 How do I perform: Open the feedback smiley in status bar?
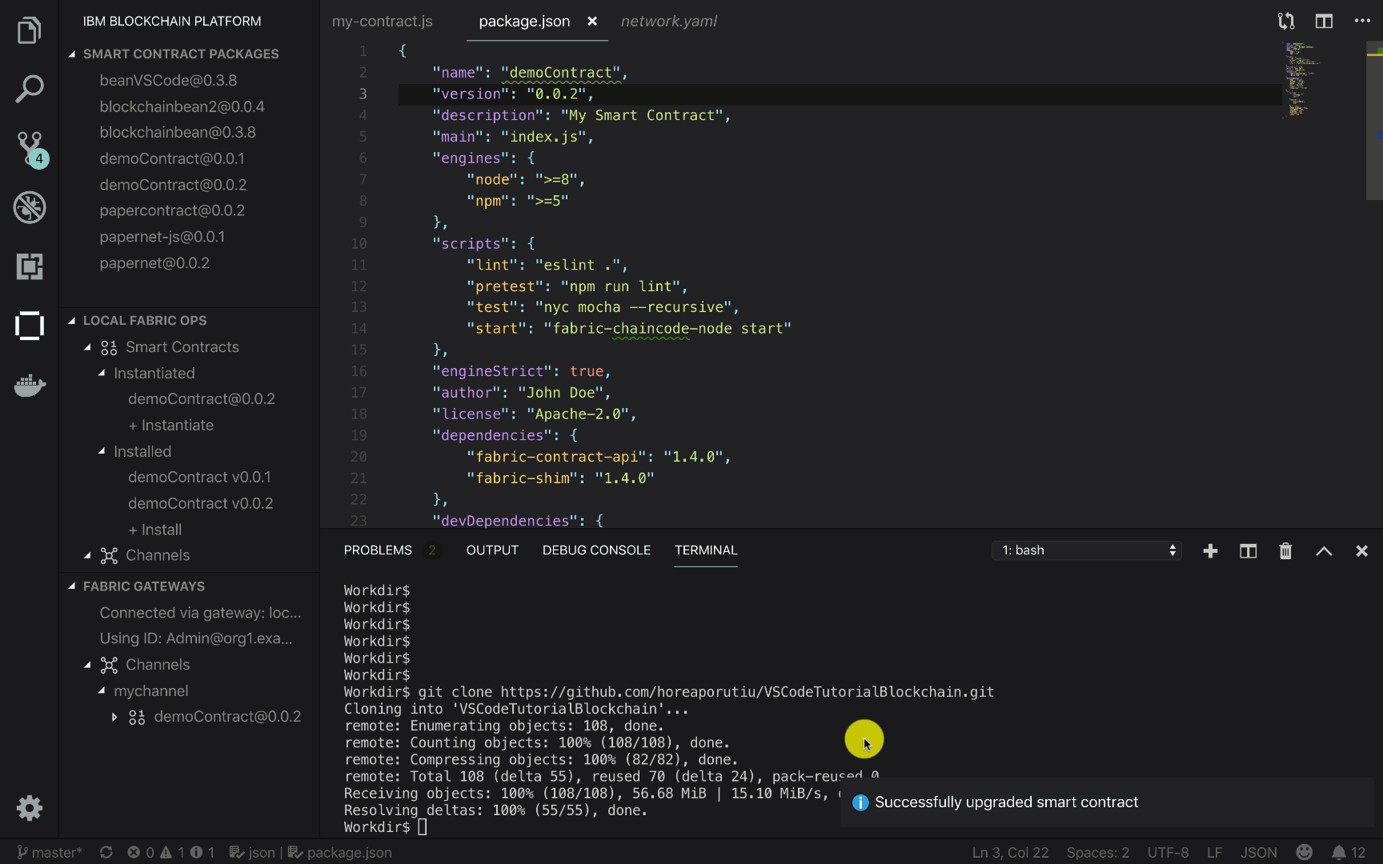[x=1304, y=852]
